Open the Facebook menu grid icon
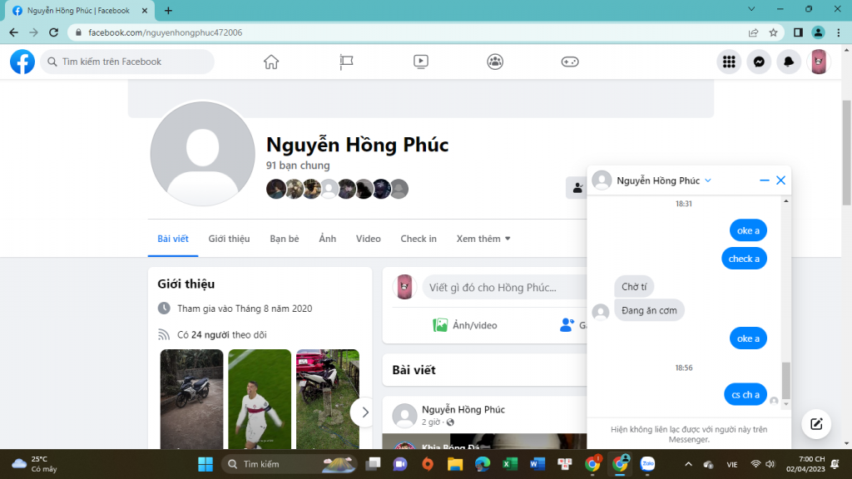Screen dimensions: 852x479 click(x=729, y=62)
